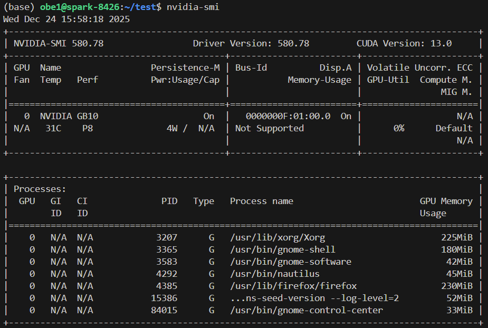Click the 230MiB usage of firefox
488x328 pixels.
point(457,286)
